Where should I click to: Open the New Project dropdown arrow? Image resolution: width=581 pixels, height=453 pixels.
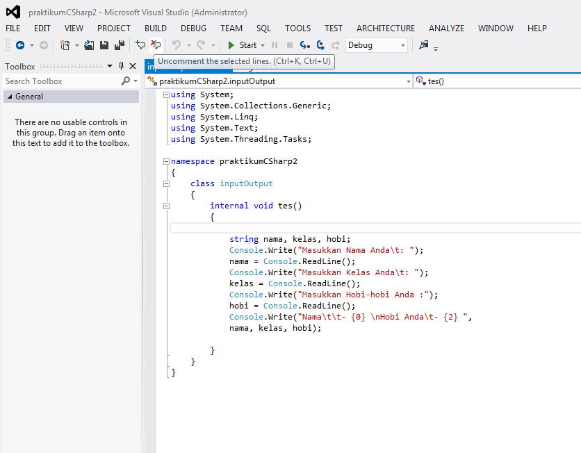click(77, 46)
